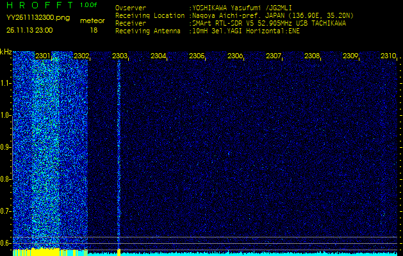This screenshot has height=256, width=403.
Task: Select the 2301 time marker
Action: (43, 56)
